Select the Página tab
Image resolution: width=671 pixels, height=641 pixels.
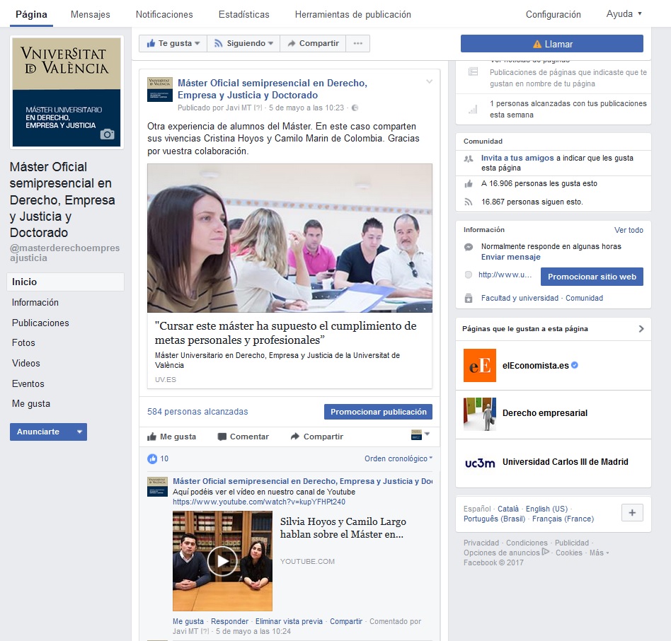(x=31, y=15)
